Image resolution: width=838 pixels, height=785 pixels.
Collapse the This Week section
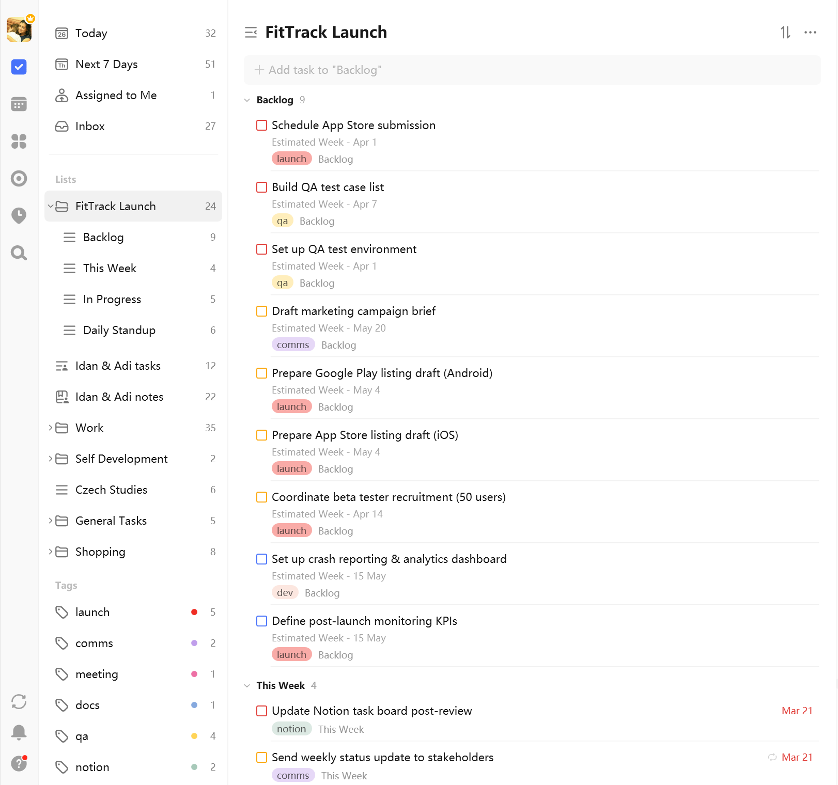(247, 686)
